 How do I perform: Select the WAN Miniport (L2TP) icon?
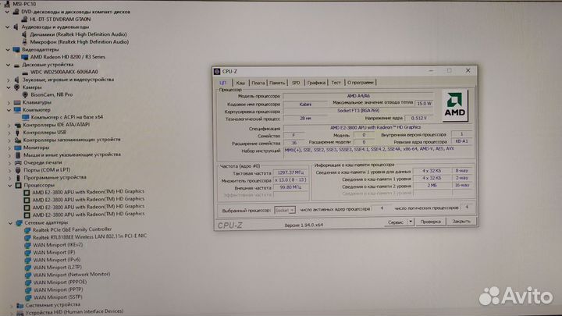click(x=28, y=268)
